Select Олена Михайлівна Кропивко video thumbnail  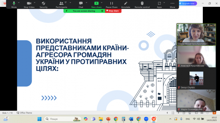pos(196,35)
